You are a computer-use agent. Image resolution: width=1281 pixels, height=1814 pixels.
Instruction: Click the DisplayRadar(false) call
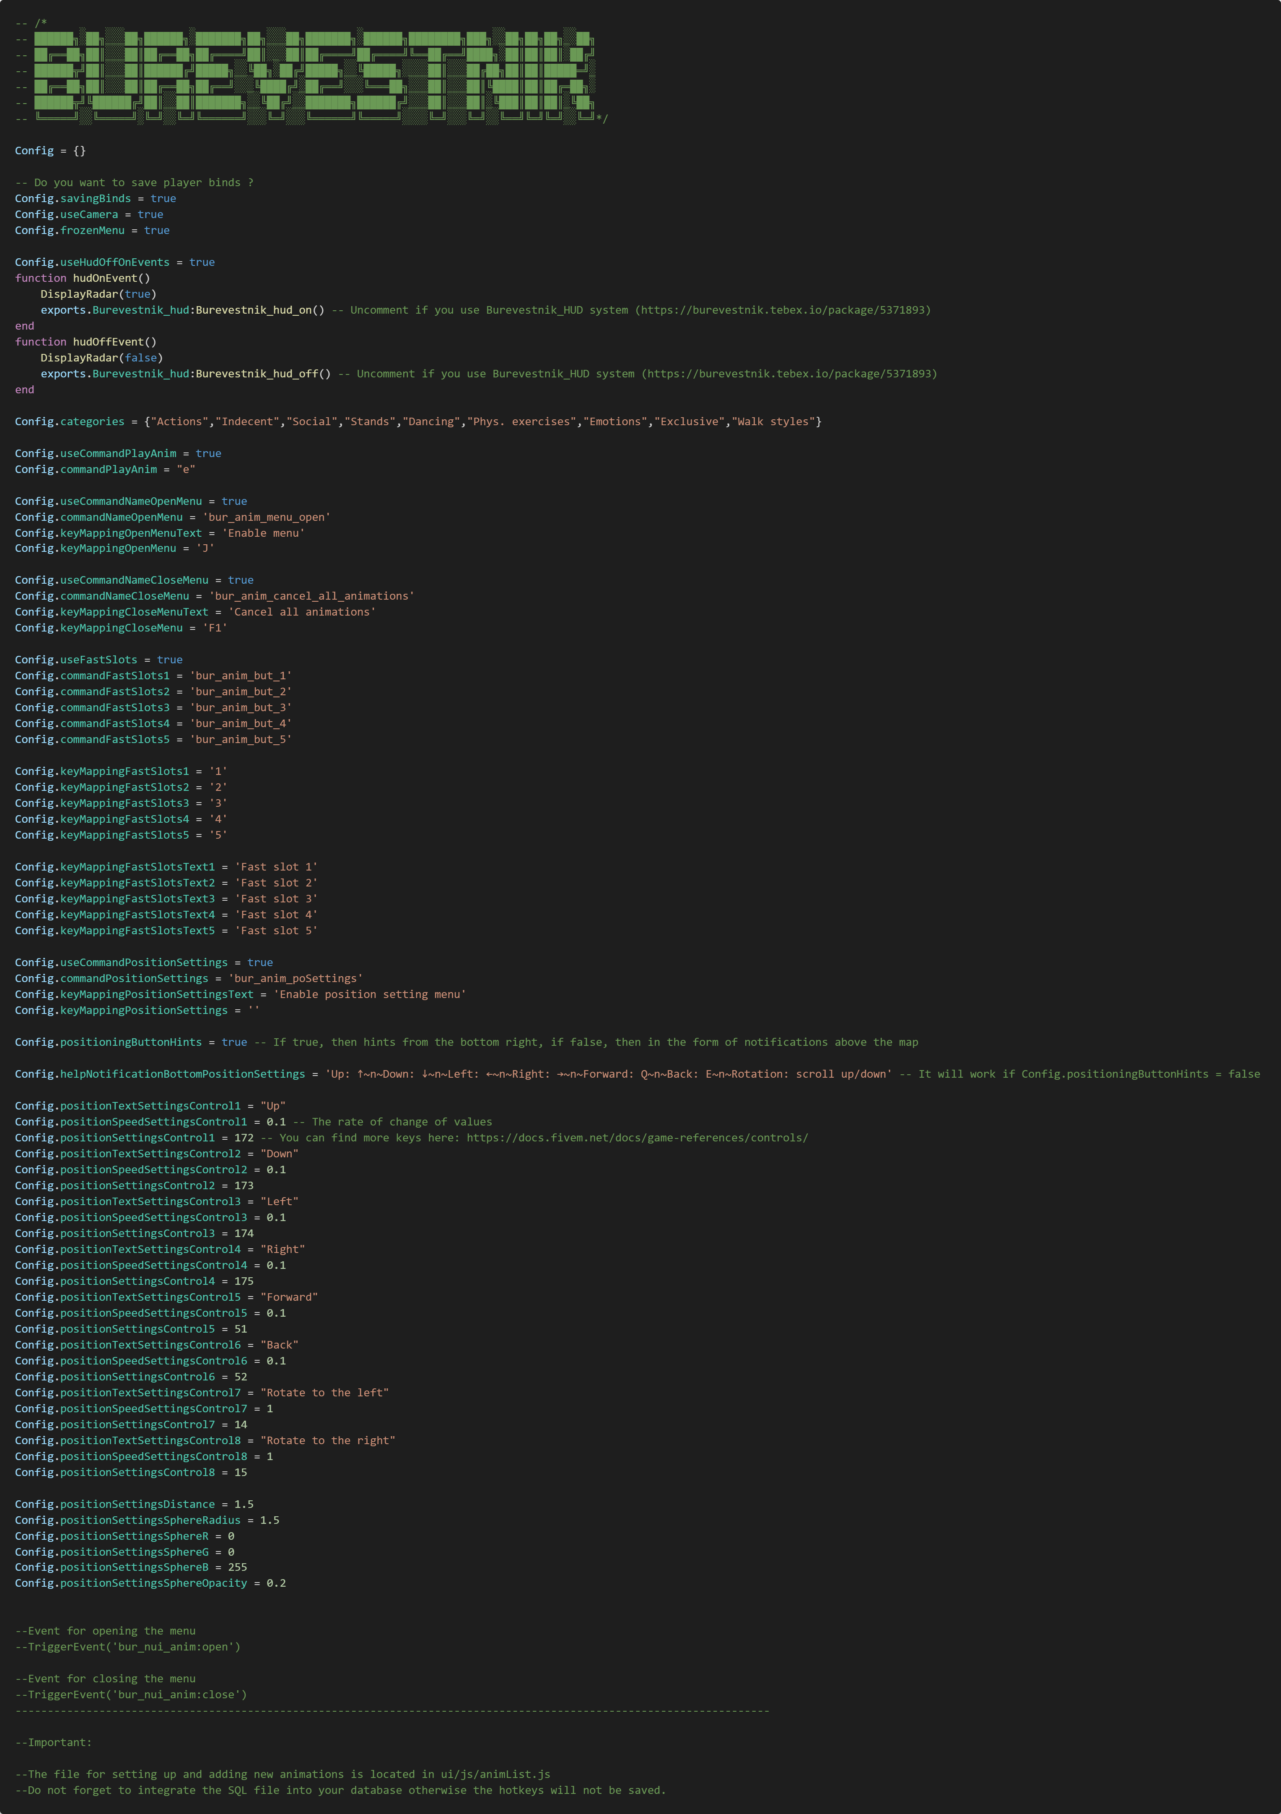101,358
